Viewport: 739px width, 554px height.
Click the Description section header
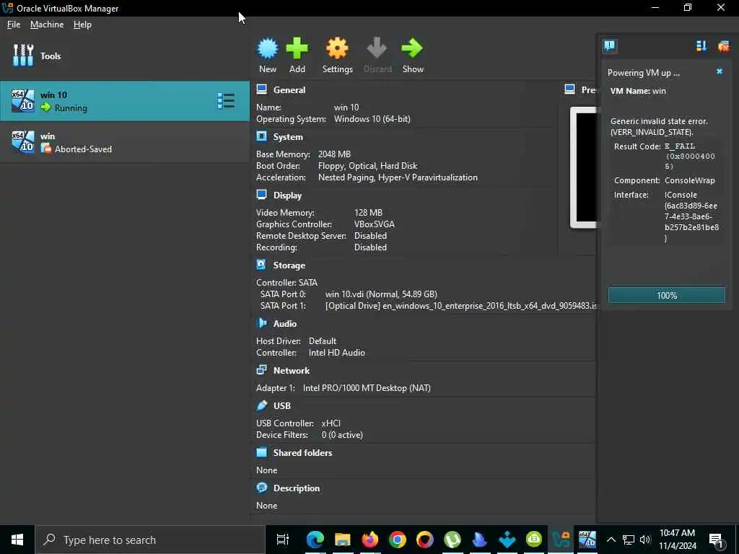point(297,488)
